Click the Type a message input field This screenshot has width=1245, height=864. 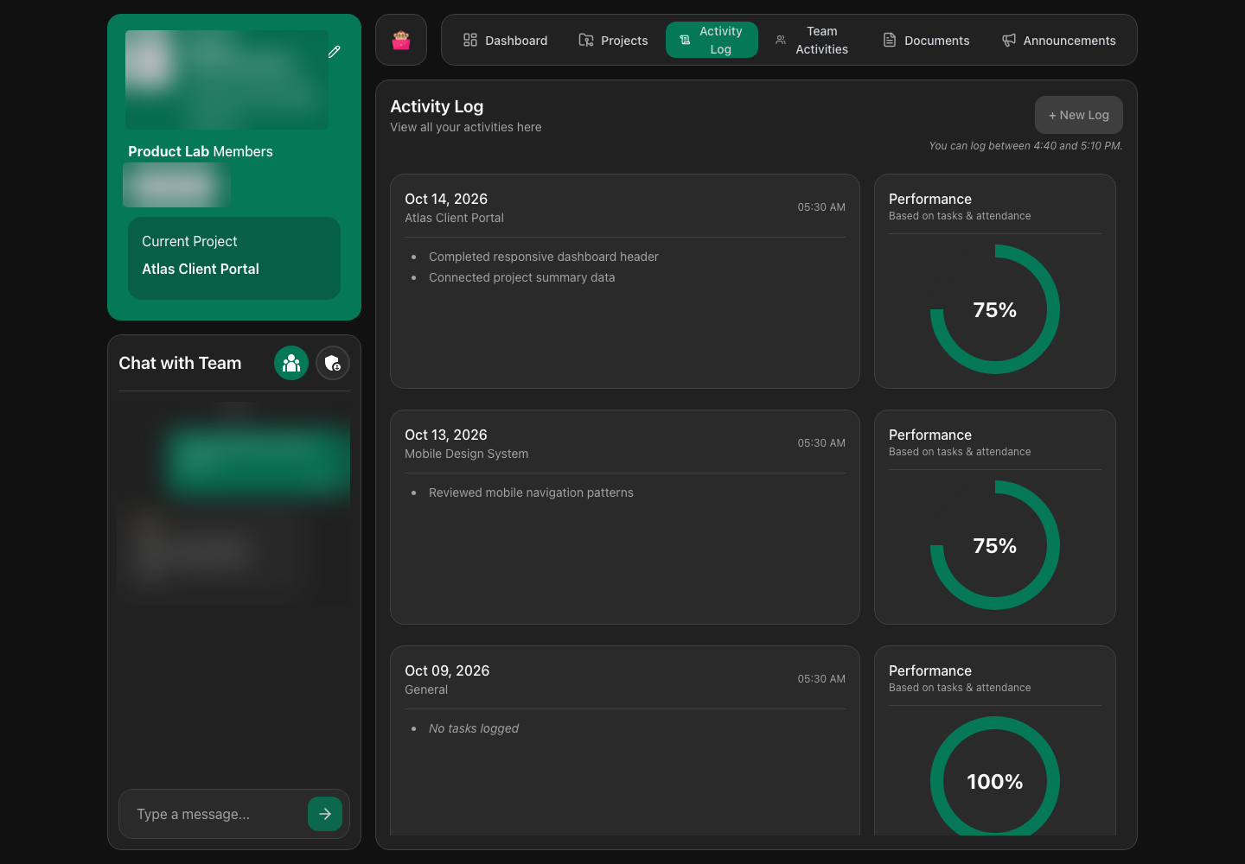coord(216,814)
